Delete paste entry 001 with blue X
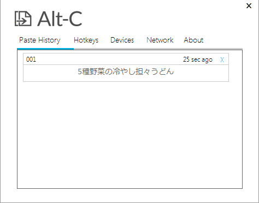 coord(222,59)
